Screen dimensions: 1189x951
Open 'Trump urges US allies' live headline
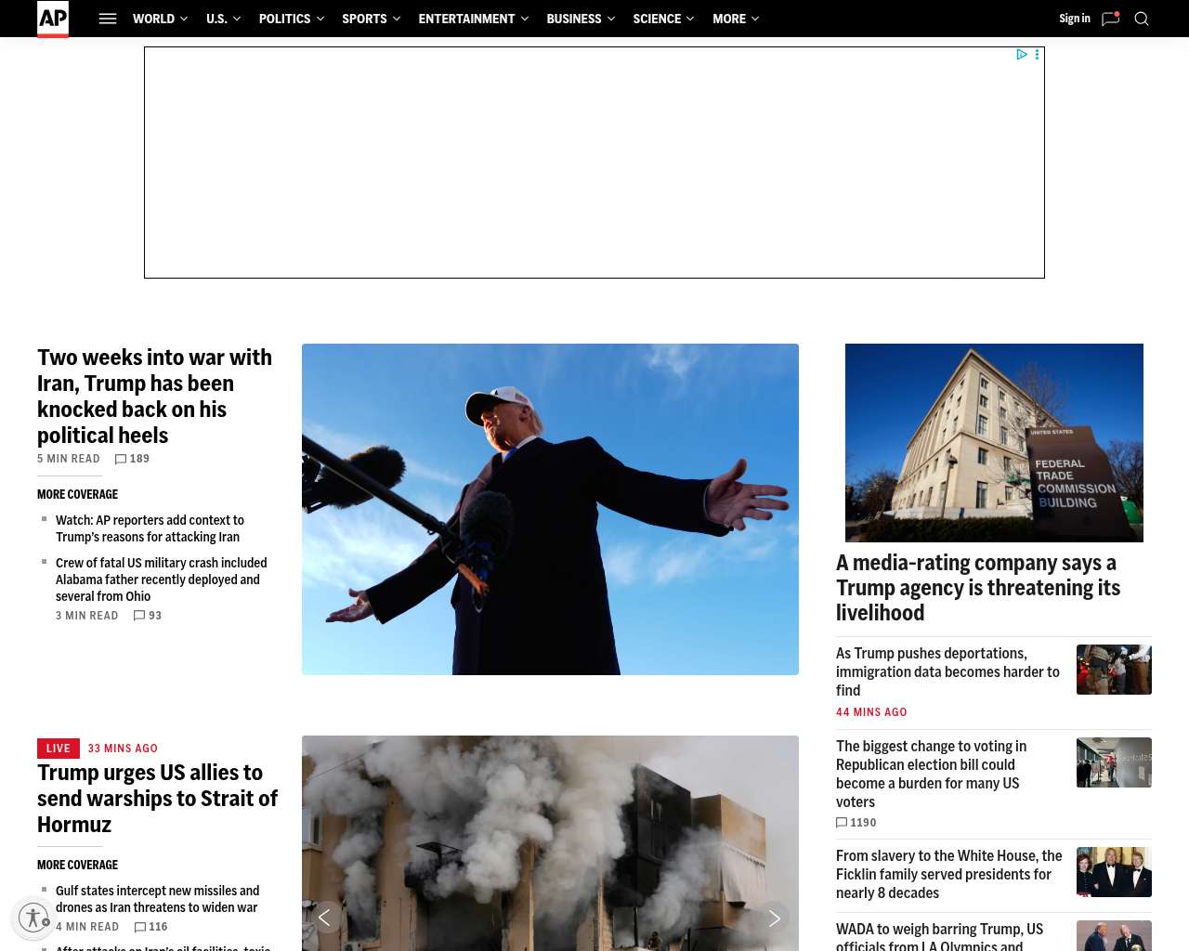(157, 799)
